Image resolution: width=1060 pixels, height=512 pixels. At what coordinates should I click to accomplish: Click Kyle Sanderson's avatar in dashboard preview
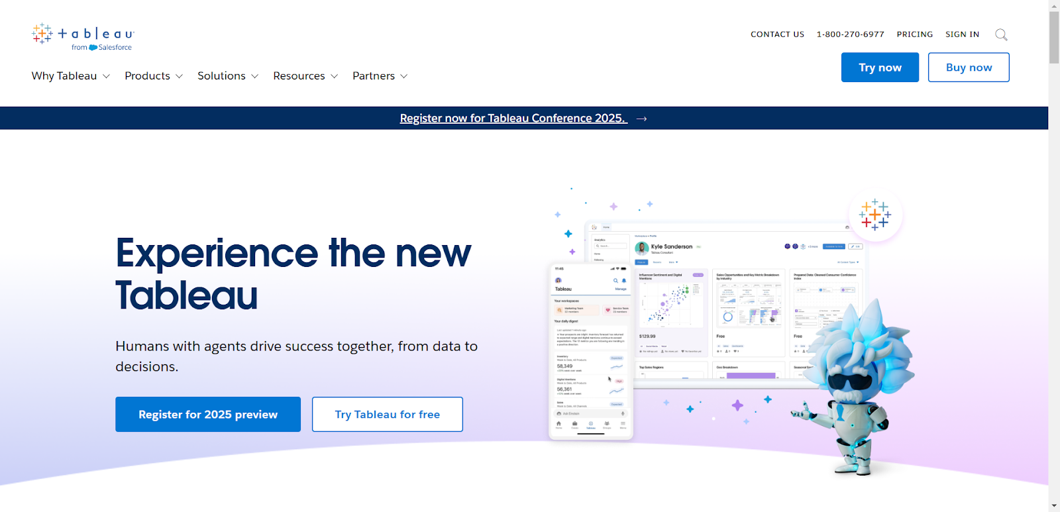(x=641, y=248)
